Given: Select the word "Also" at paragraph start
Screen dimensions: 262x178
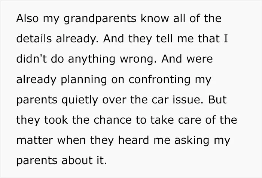Looking at the screenshot, I should [27, 18].
